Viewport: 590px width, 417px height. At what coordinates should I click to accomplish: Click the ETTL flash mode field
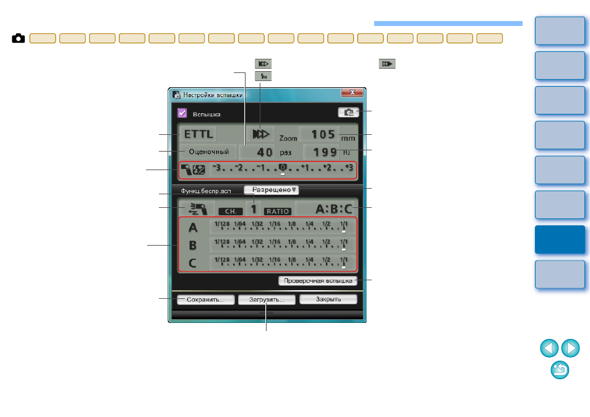(x=199, y=134)
